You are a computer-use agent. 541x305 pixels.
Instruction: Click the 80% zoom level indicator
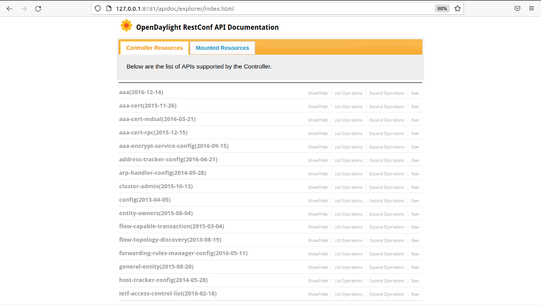click(x=442, y=9)
